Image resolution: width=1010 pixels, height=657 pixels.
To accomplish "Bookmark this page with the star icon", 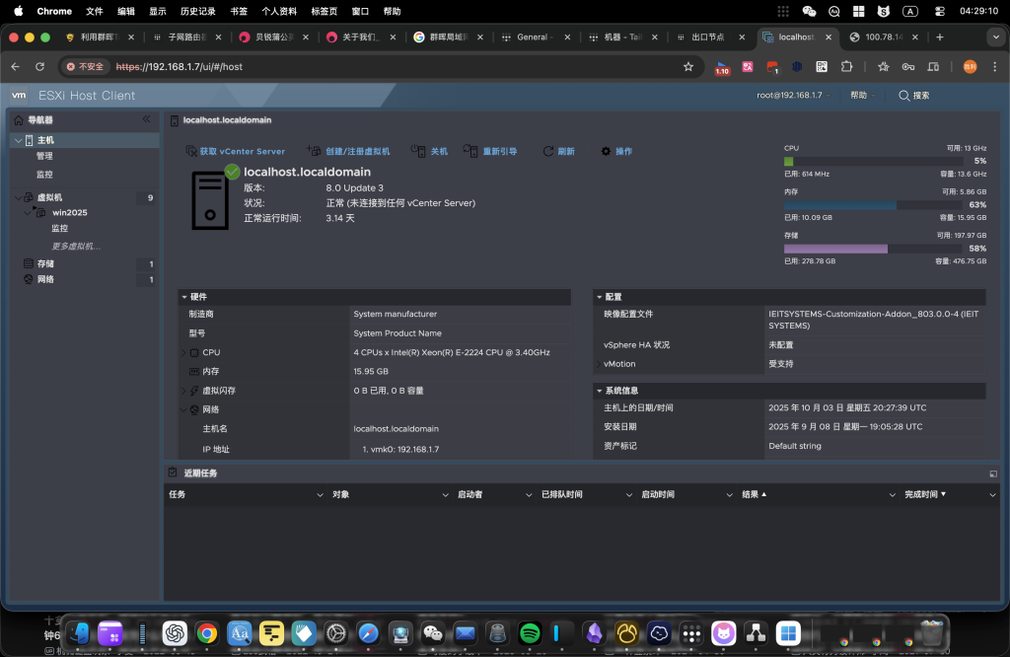I will tap(688, 67).
